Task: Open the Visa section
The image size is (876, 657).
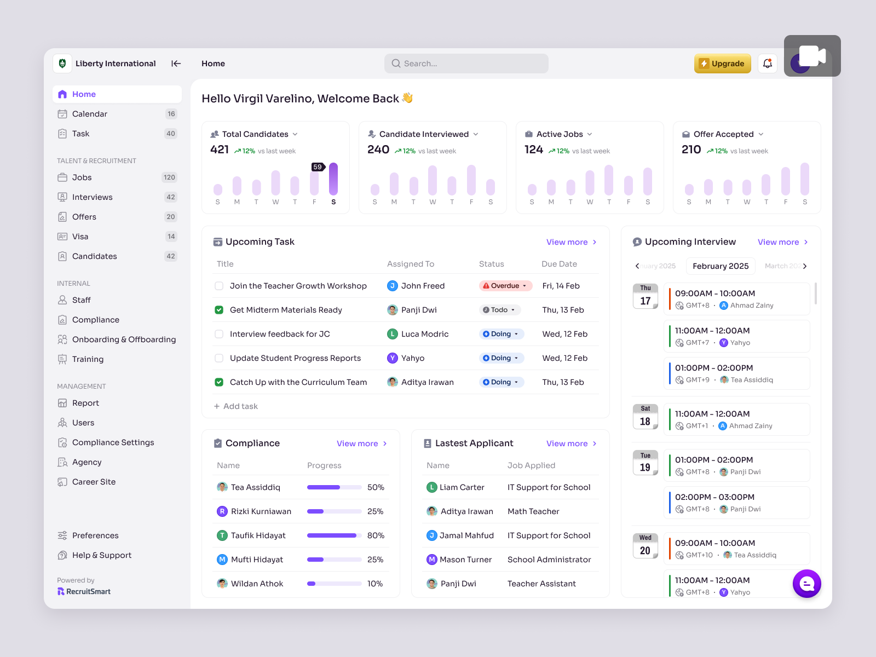Action: 80,236
